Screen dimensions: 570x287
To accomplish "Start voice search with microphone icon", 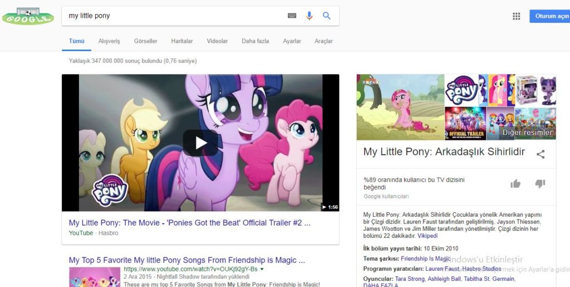I will click(x=309, y=16).
